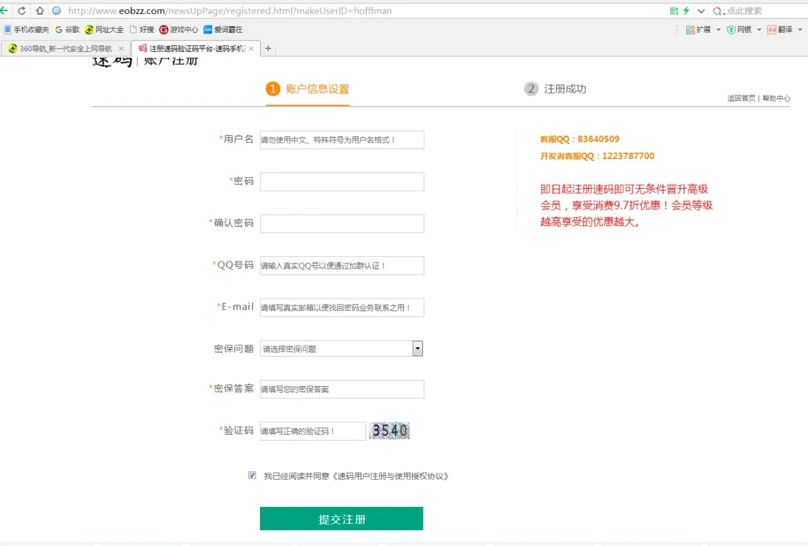808x546 pixels.
Task: Click the browser refresh icon
Action: (22, 11)
